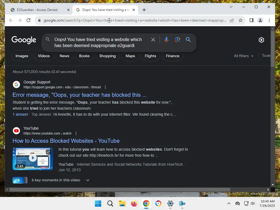Filter results by Flights
This screenshot has height=210, width=280.
150,56
